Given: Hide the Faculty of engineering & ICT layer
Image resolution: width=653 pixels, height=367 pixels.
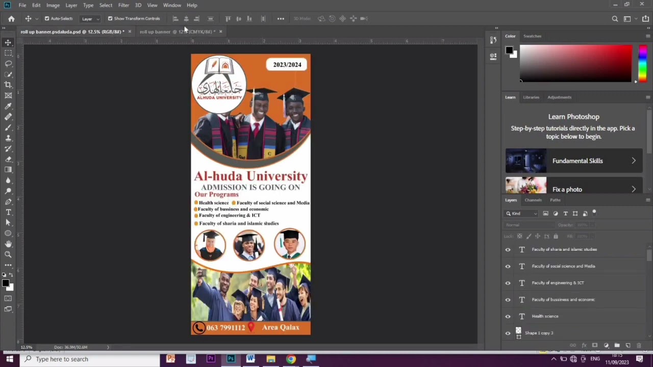Looking at the screenshot, I should pos(508,283).
